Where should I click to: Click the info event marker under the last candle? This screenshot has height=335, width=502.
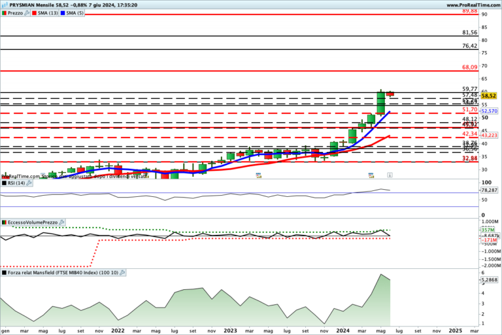[x=390, y=175]
